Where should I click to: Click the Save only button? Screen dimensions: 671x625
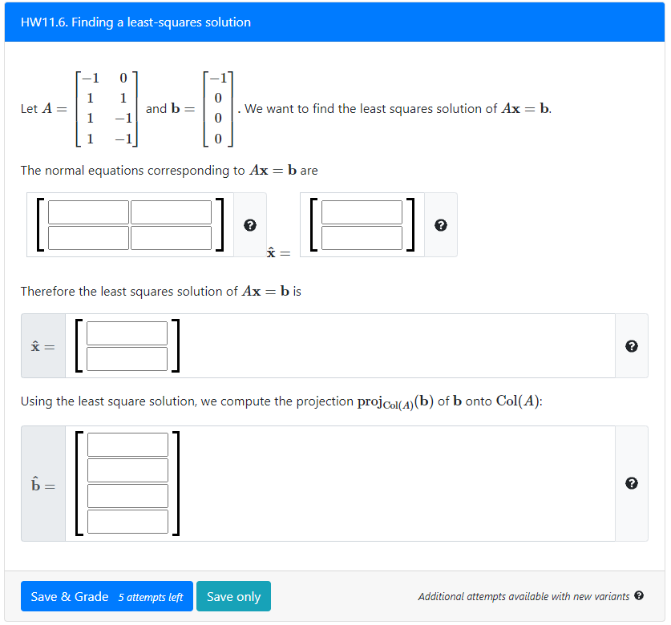(233, 596)
